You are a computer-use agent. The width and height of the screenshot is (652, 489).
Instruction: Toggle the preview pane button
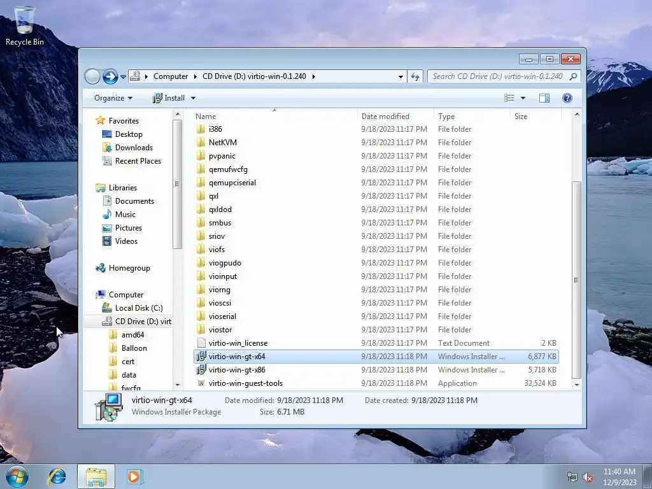pos(544,97)
